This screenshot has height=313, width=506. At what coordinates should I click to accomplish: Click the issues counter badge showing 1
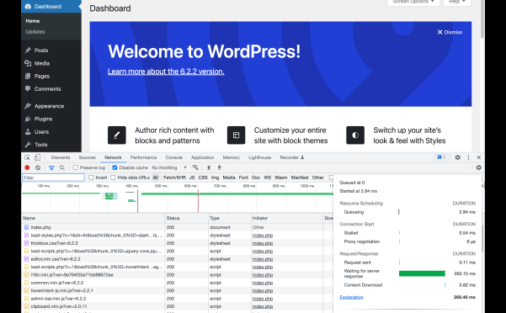[x=441, y=157]
